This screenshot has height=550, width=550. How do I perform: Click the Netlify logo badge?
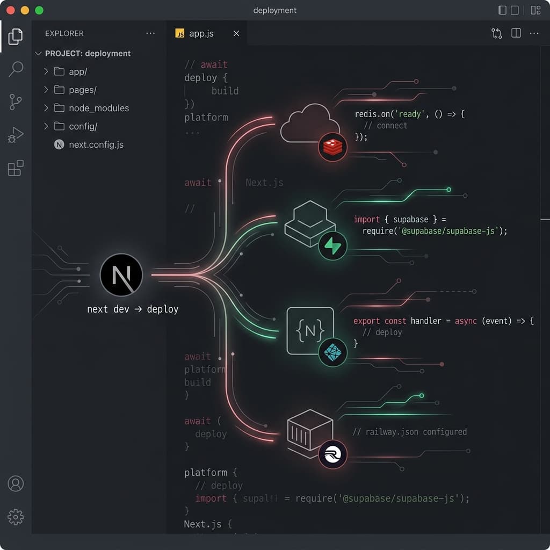pos(332,352)
